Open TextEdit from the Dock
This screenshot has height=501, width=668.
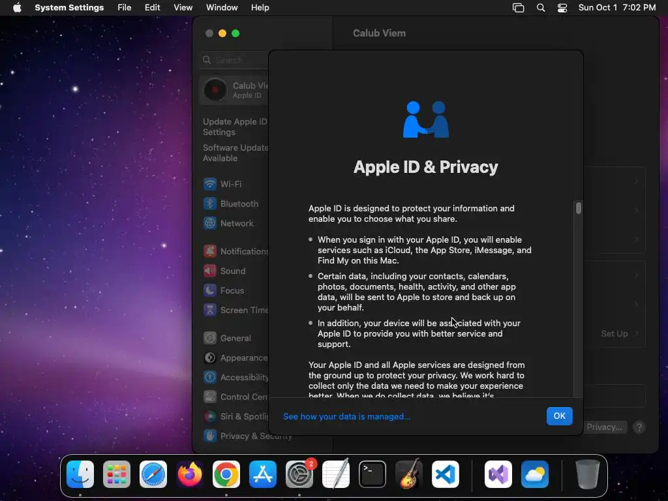[x=336, y=474]
